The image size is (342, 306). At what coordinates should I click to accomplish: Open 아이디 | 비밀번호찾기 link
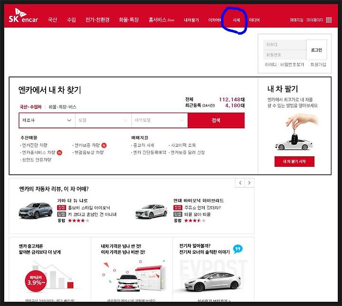[284, 65]
